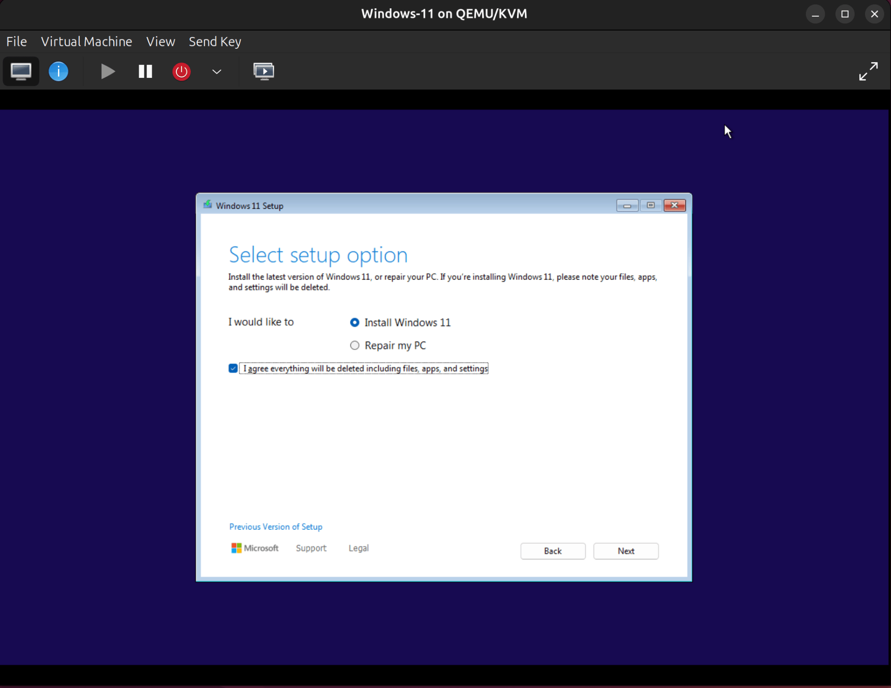
Task: Take a screenshot of the VM display
Action: click(x=264, y=71)
